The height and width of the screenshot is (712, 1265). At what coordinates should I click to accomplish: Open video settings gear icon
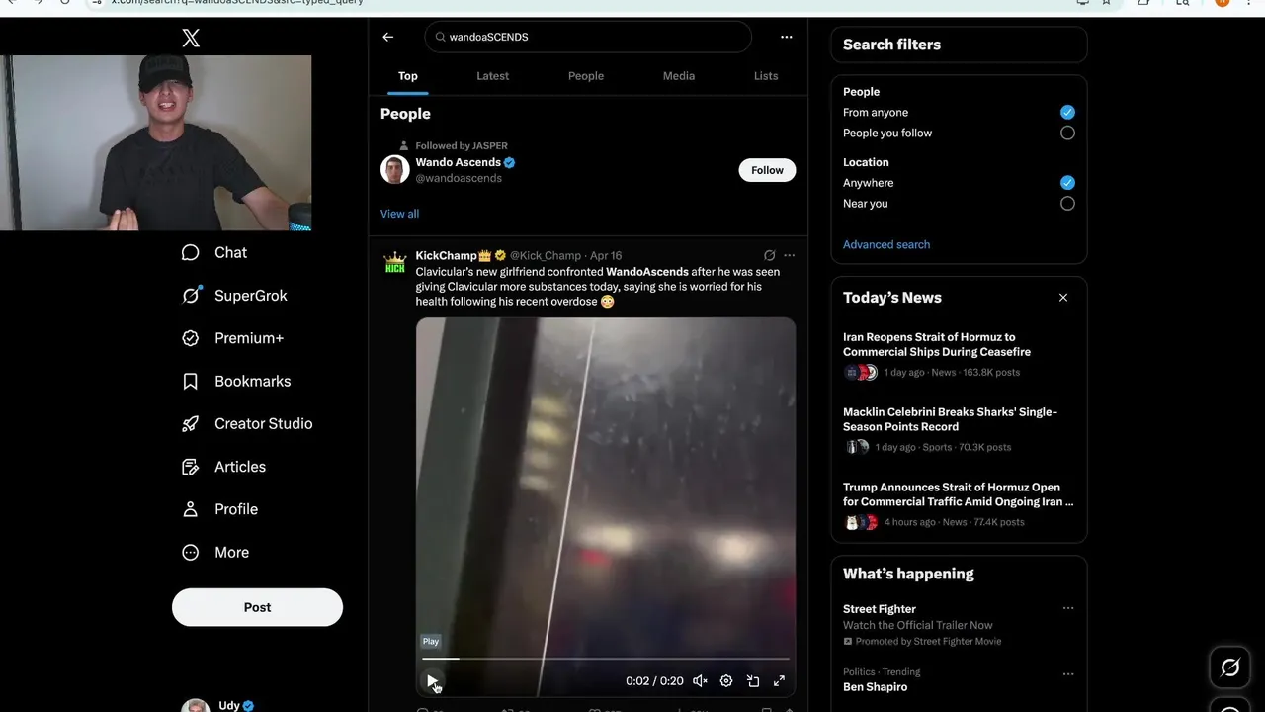726,680
